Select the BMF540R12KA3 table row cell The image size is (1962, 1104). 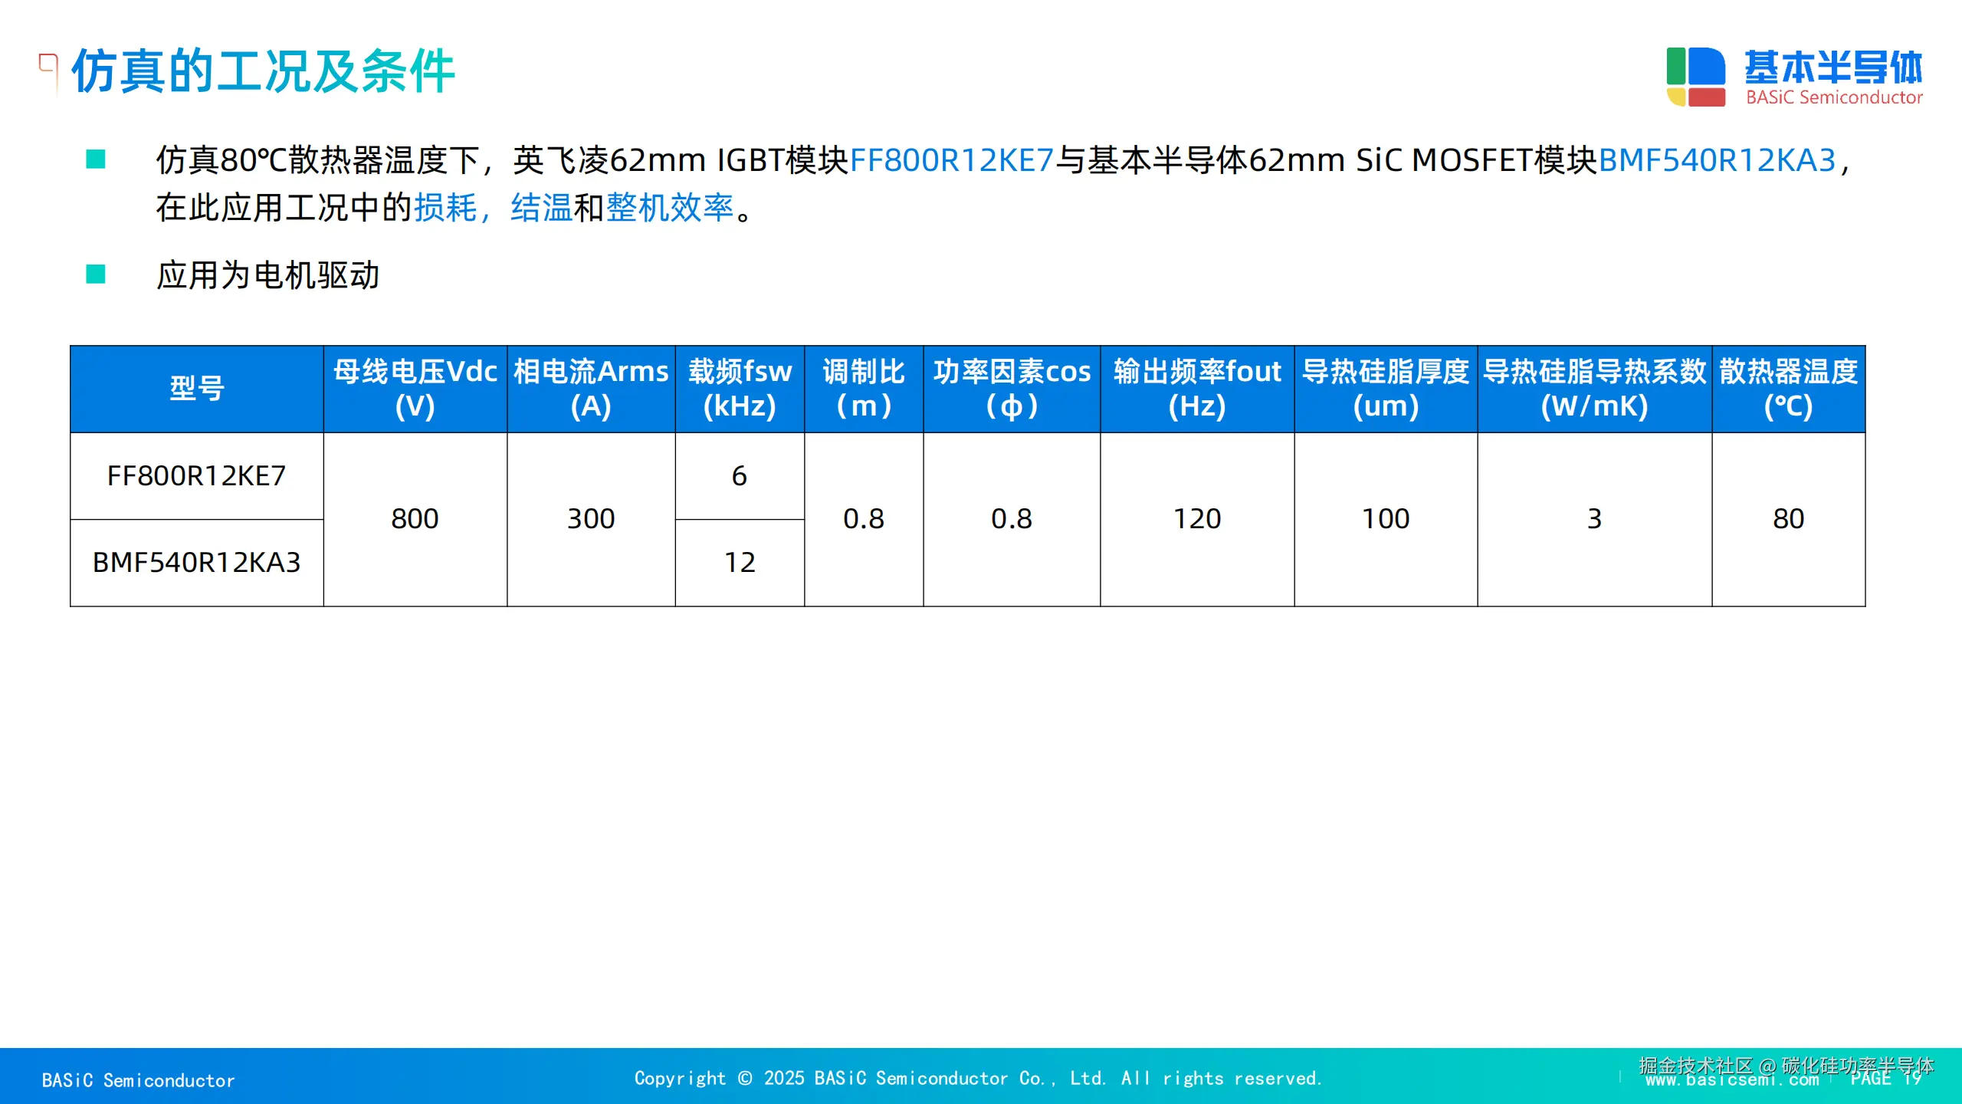tap(196, 563)
